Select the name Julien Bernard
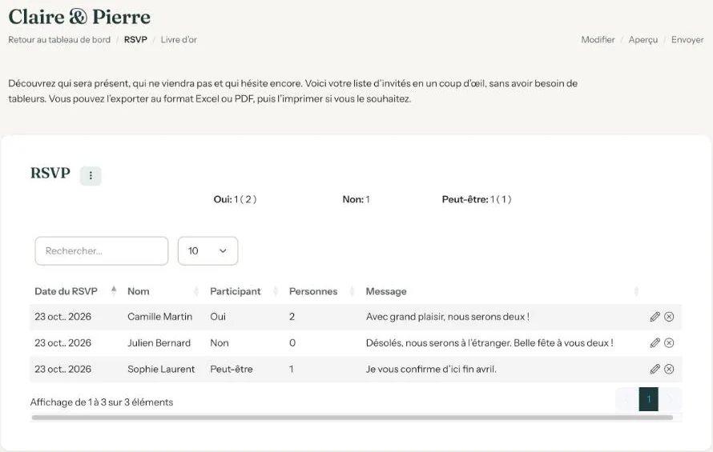The image size is (713, 452). click(x=159, y=343)
